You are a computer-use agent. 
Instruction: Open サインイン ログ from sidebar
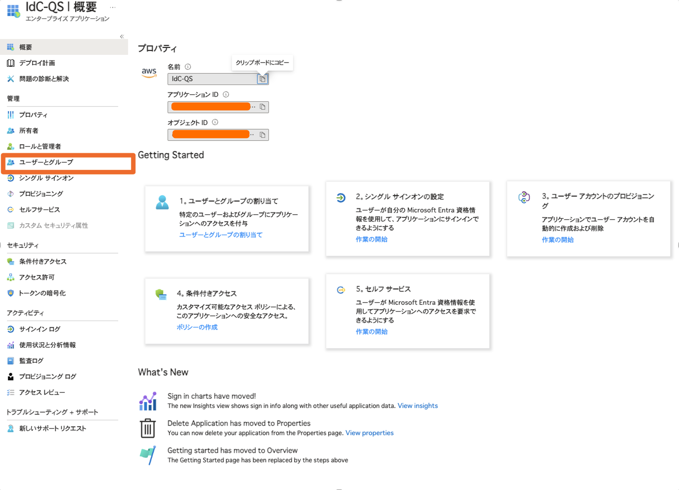point(40,329)
